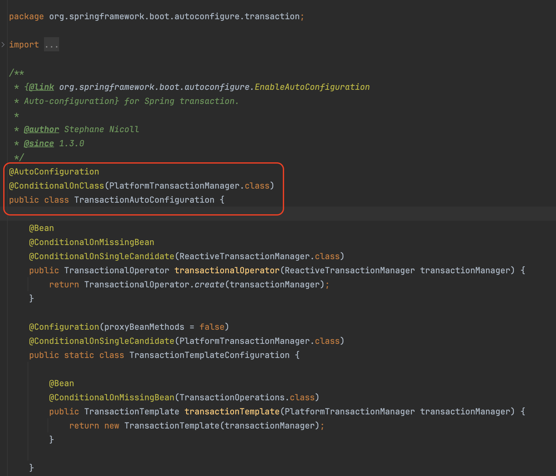Click the italic create method call
Viewport: 556px width, 476px height.
(x=209, y=285)
